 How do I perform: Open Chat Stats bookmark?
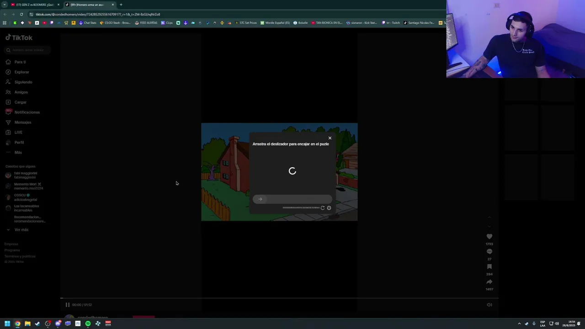click(x=88, y=23)
